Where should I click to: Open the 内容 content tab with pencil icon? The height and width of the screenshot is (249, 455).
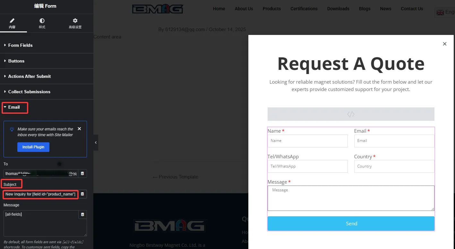click(12, 23)
